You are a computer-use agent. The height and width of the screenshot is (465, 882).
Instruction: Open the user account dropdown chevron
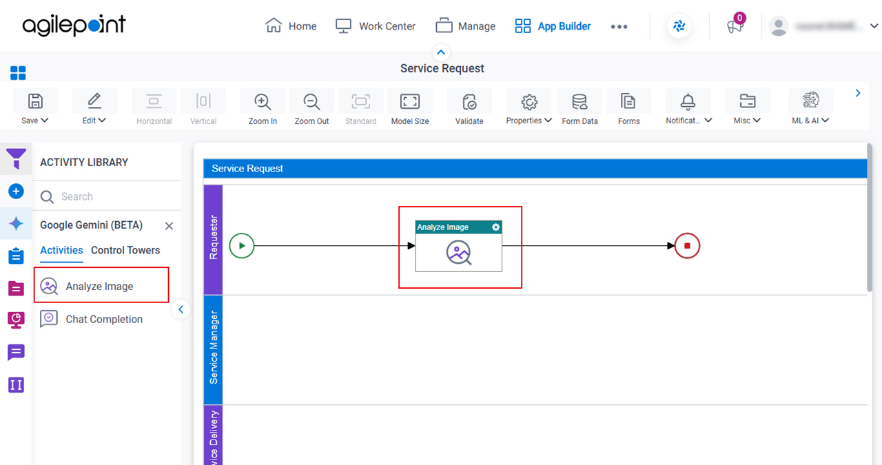(874, 26)
